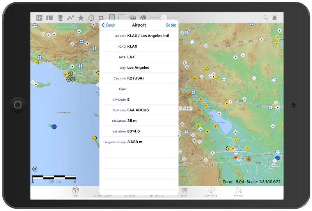The width and height of the screenshot is (312, 211).
Task: Tap Scale in Airport panel header
Action: (x=171, y=25)
